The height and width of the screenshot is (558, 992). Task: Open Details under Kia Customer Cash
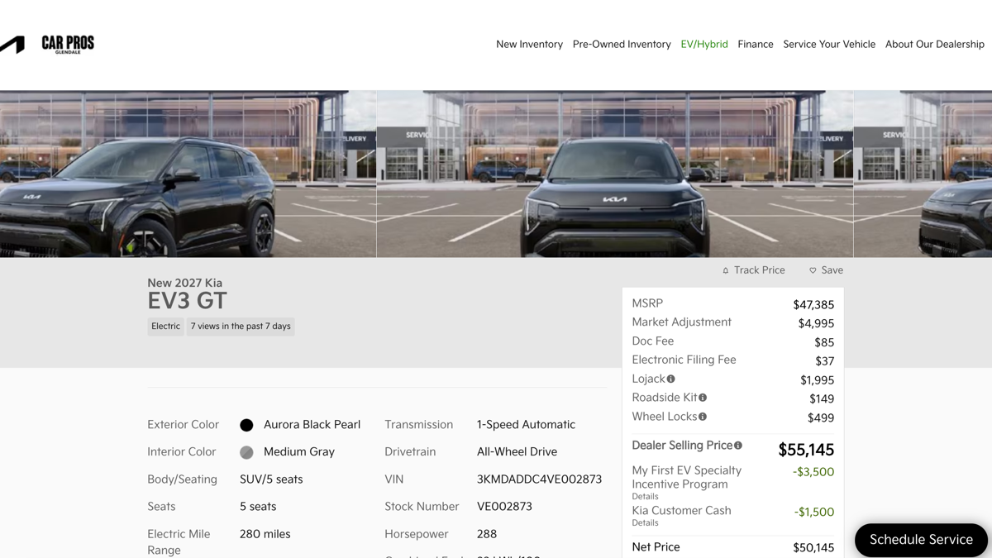(645, 523)
